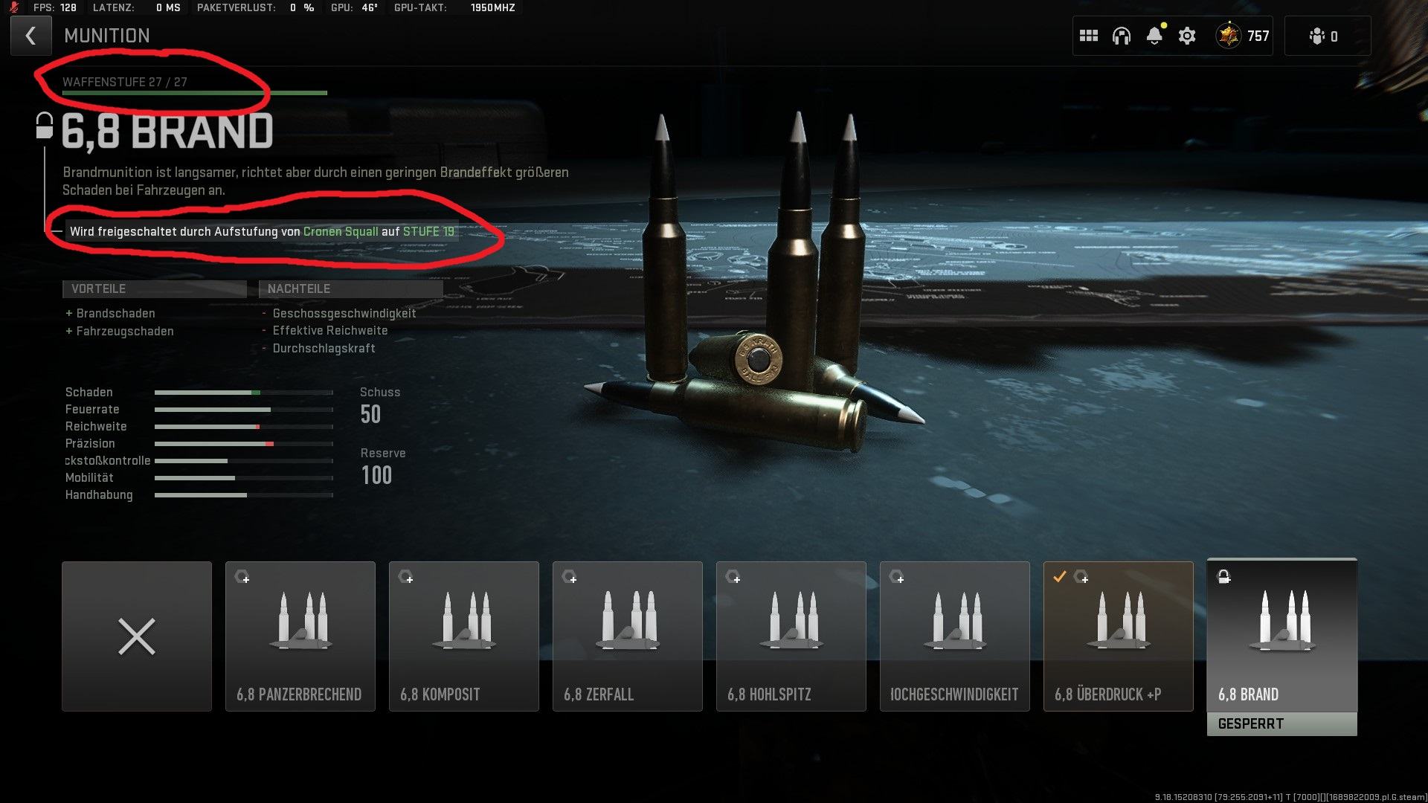
Task: Select the remove ammunition X tile
Action: tap(137, 636)
